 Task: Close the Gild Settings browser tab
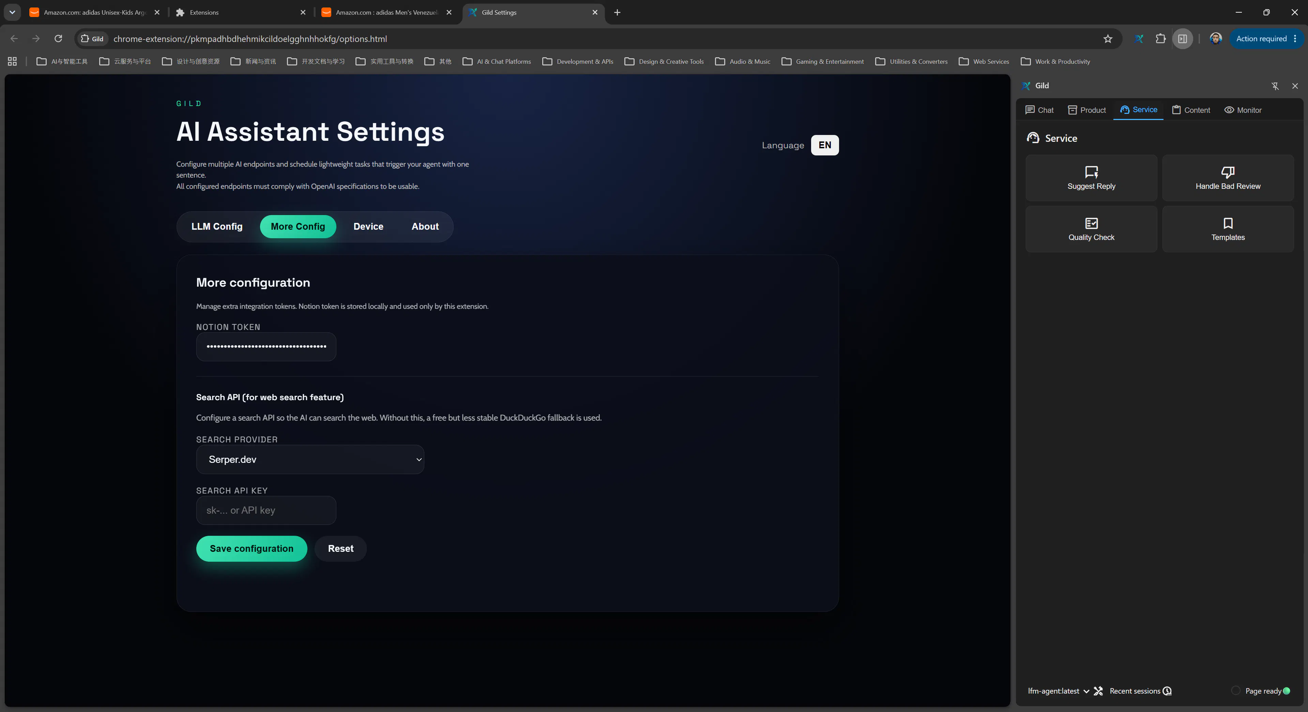click(595, 12)
